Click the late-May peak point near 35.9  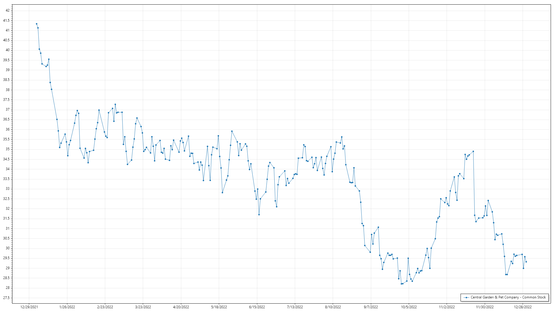[x=232, y=131]
